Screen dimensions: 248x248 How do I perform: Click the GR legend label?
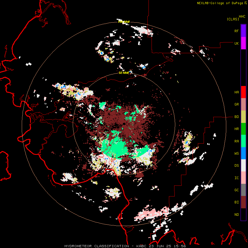coord(236,104)
